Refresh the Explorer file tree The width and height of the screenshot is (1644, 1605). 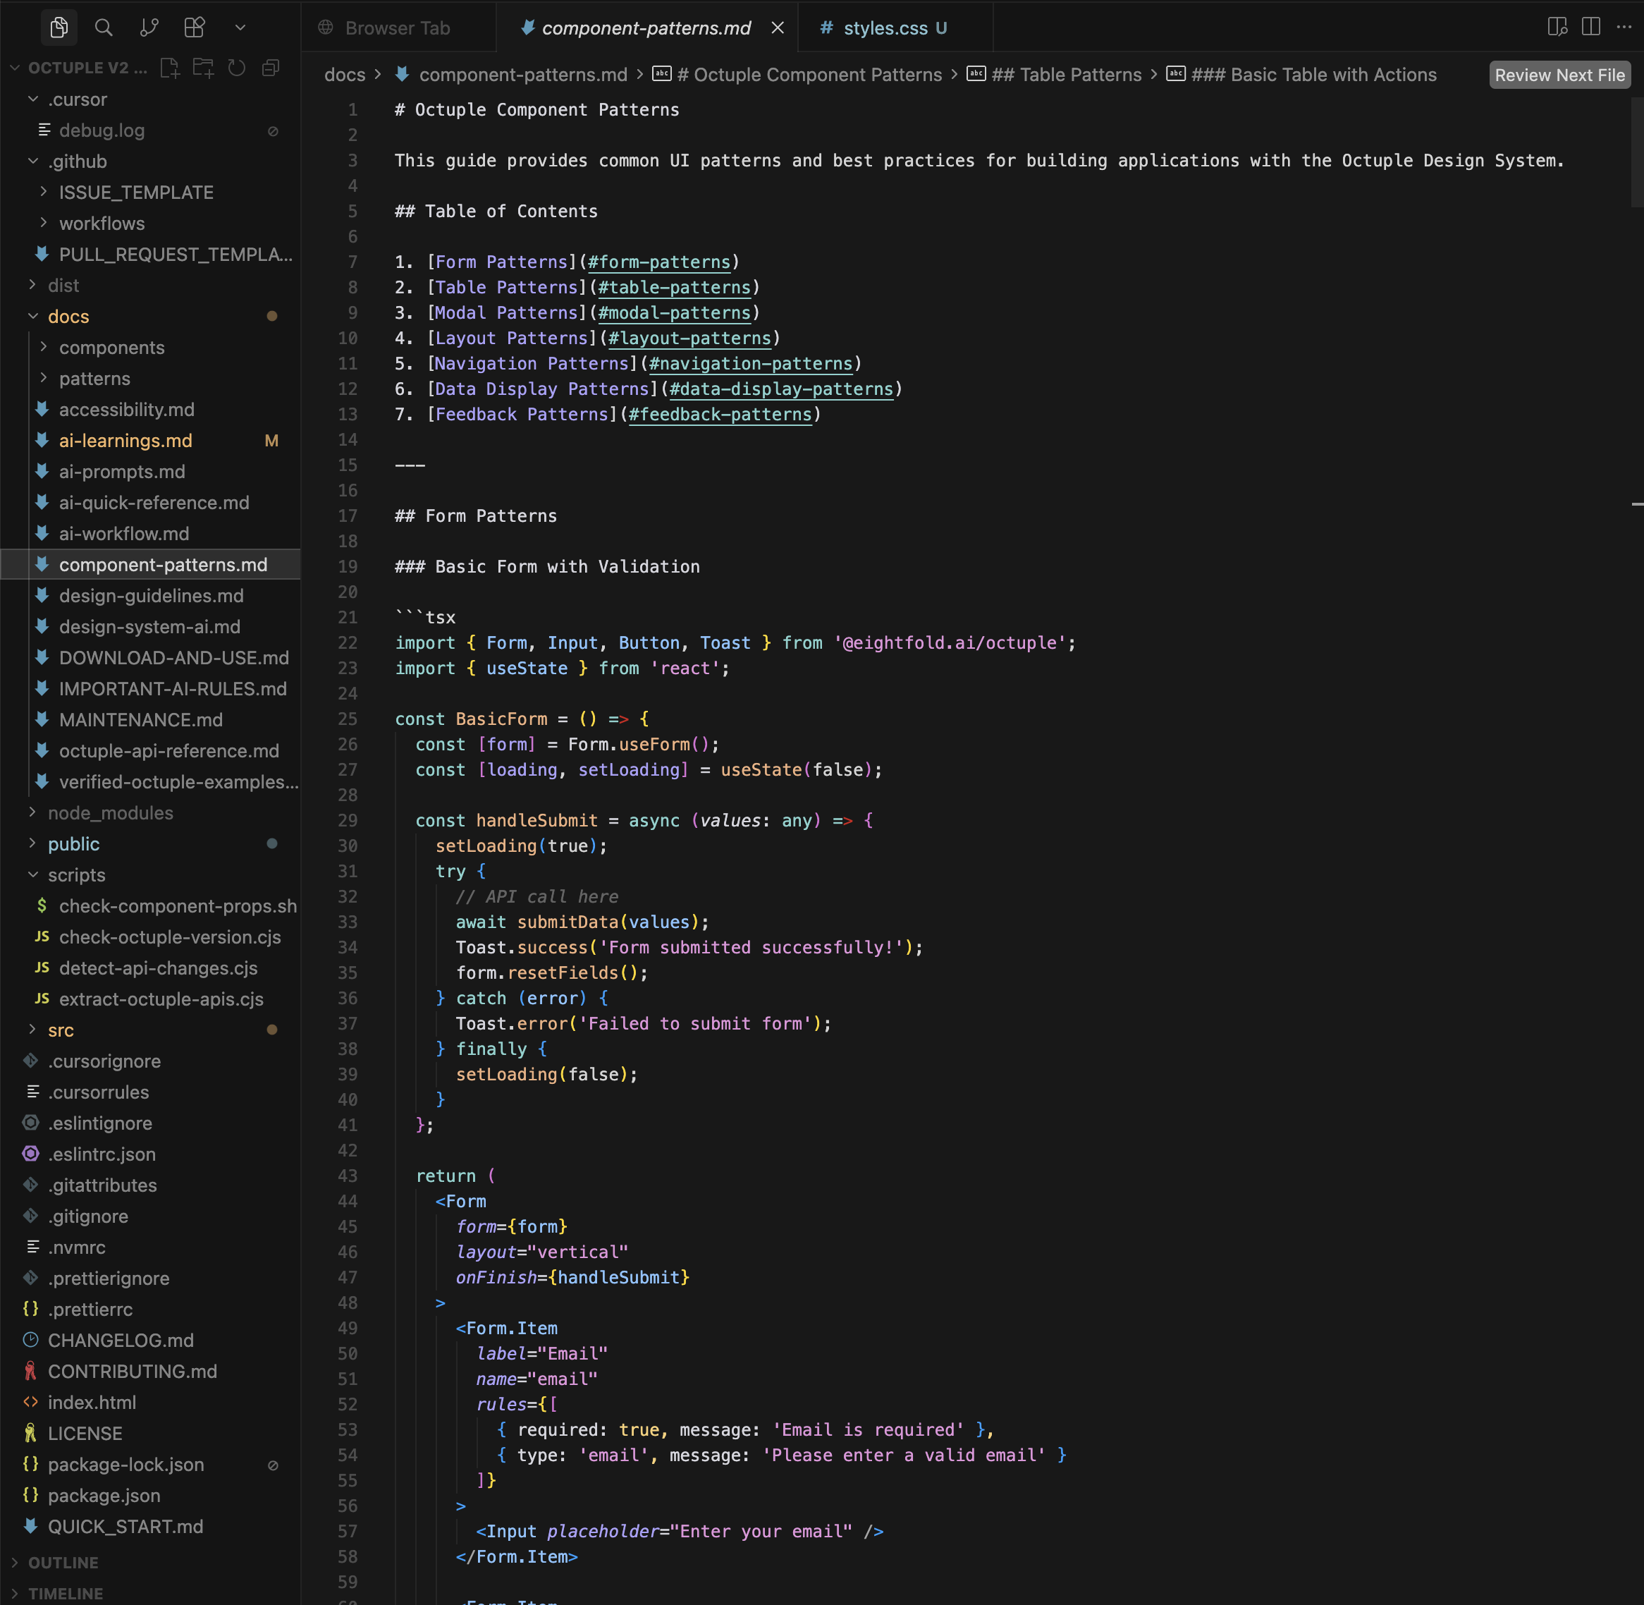tap(237, 68)
